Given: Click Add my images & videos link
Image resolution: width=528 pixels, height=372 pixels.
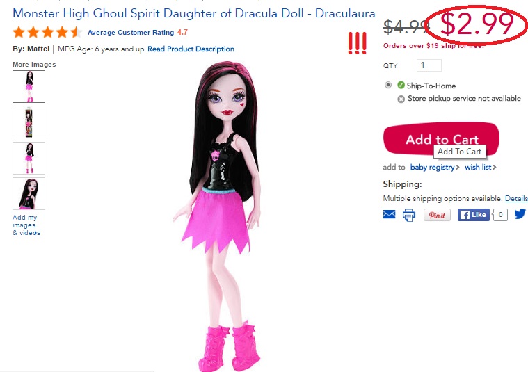Looking at the screenshot, I should pos(26,225).
